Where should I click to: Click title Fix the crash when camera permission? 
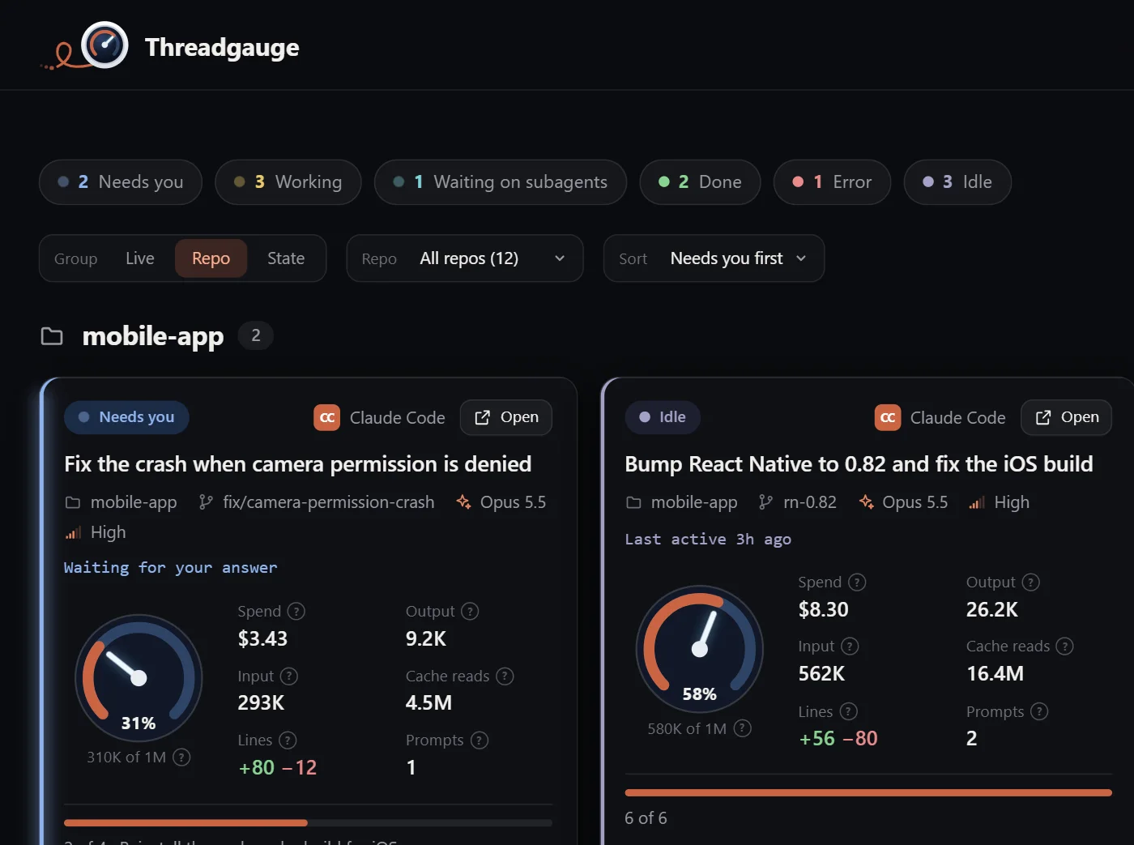coord(298,464)
